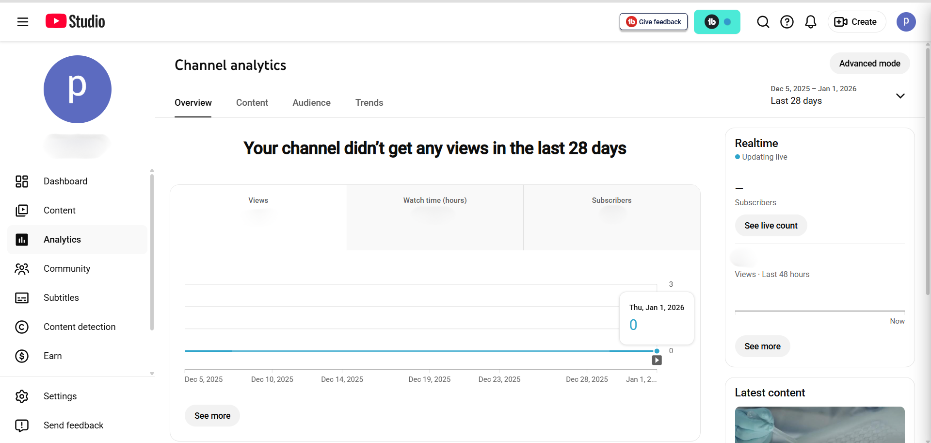Screen dimensions: 931x443
Task: Click the 'Views · Last 48 hours' label
Action: pos(772,275)
